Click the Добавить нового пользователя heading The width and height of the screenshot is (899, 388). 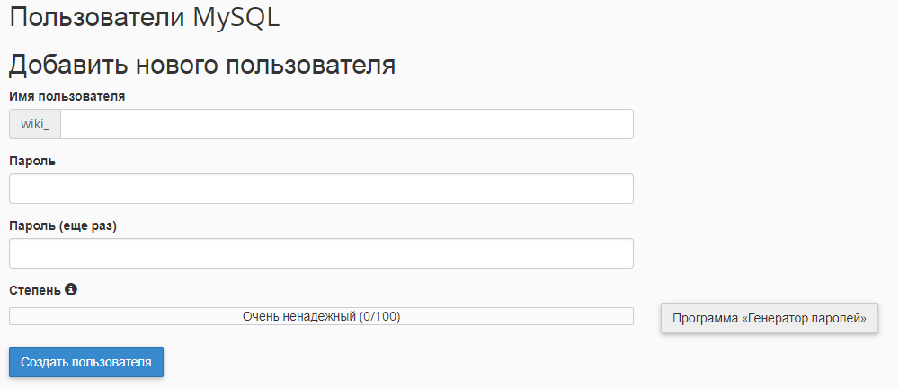(x=202, y=65)
